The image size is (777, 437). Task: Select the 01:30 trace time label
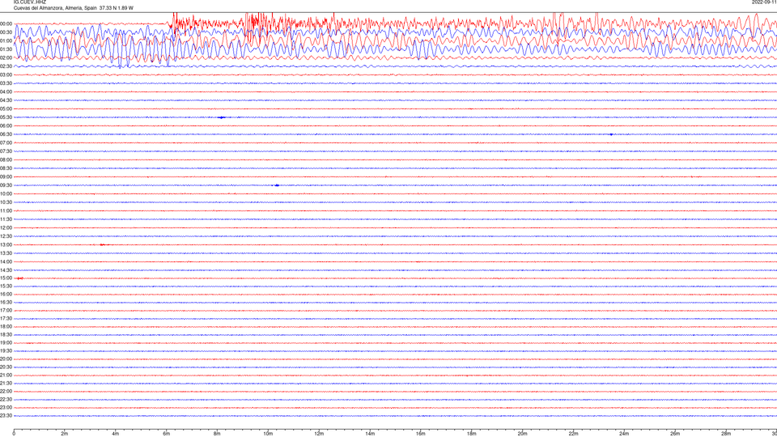click(x=6, y=49)
